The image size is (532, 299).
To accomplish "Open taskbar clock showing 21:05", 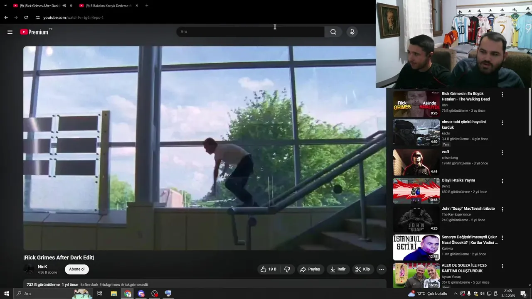I will tap(508, 294).
